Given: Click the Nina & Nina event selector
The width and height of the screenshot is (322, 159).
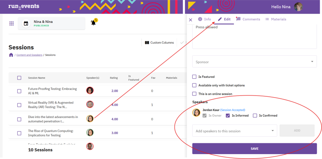Looking at the screenshot, I should coord(52,23).
